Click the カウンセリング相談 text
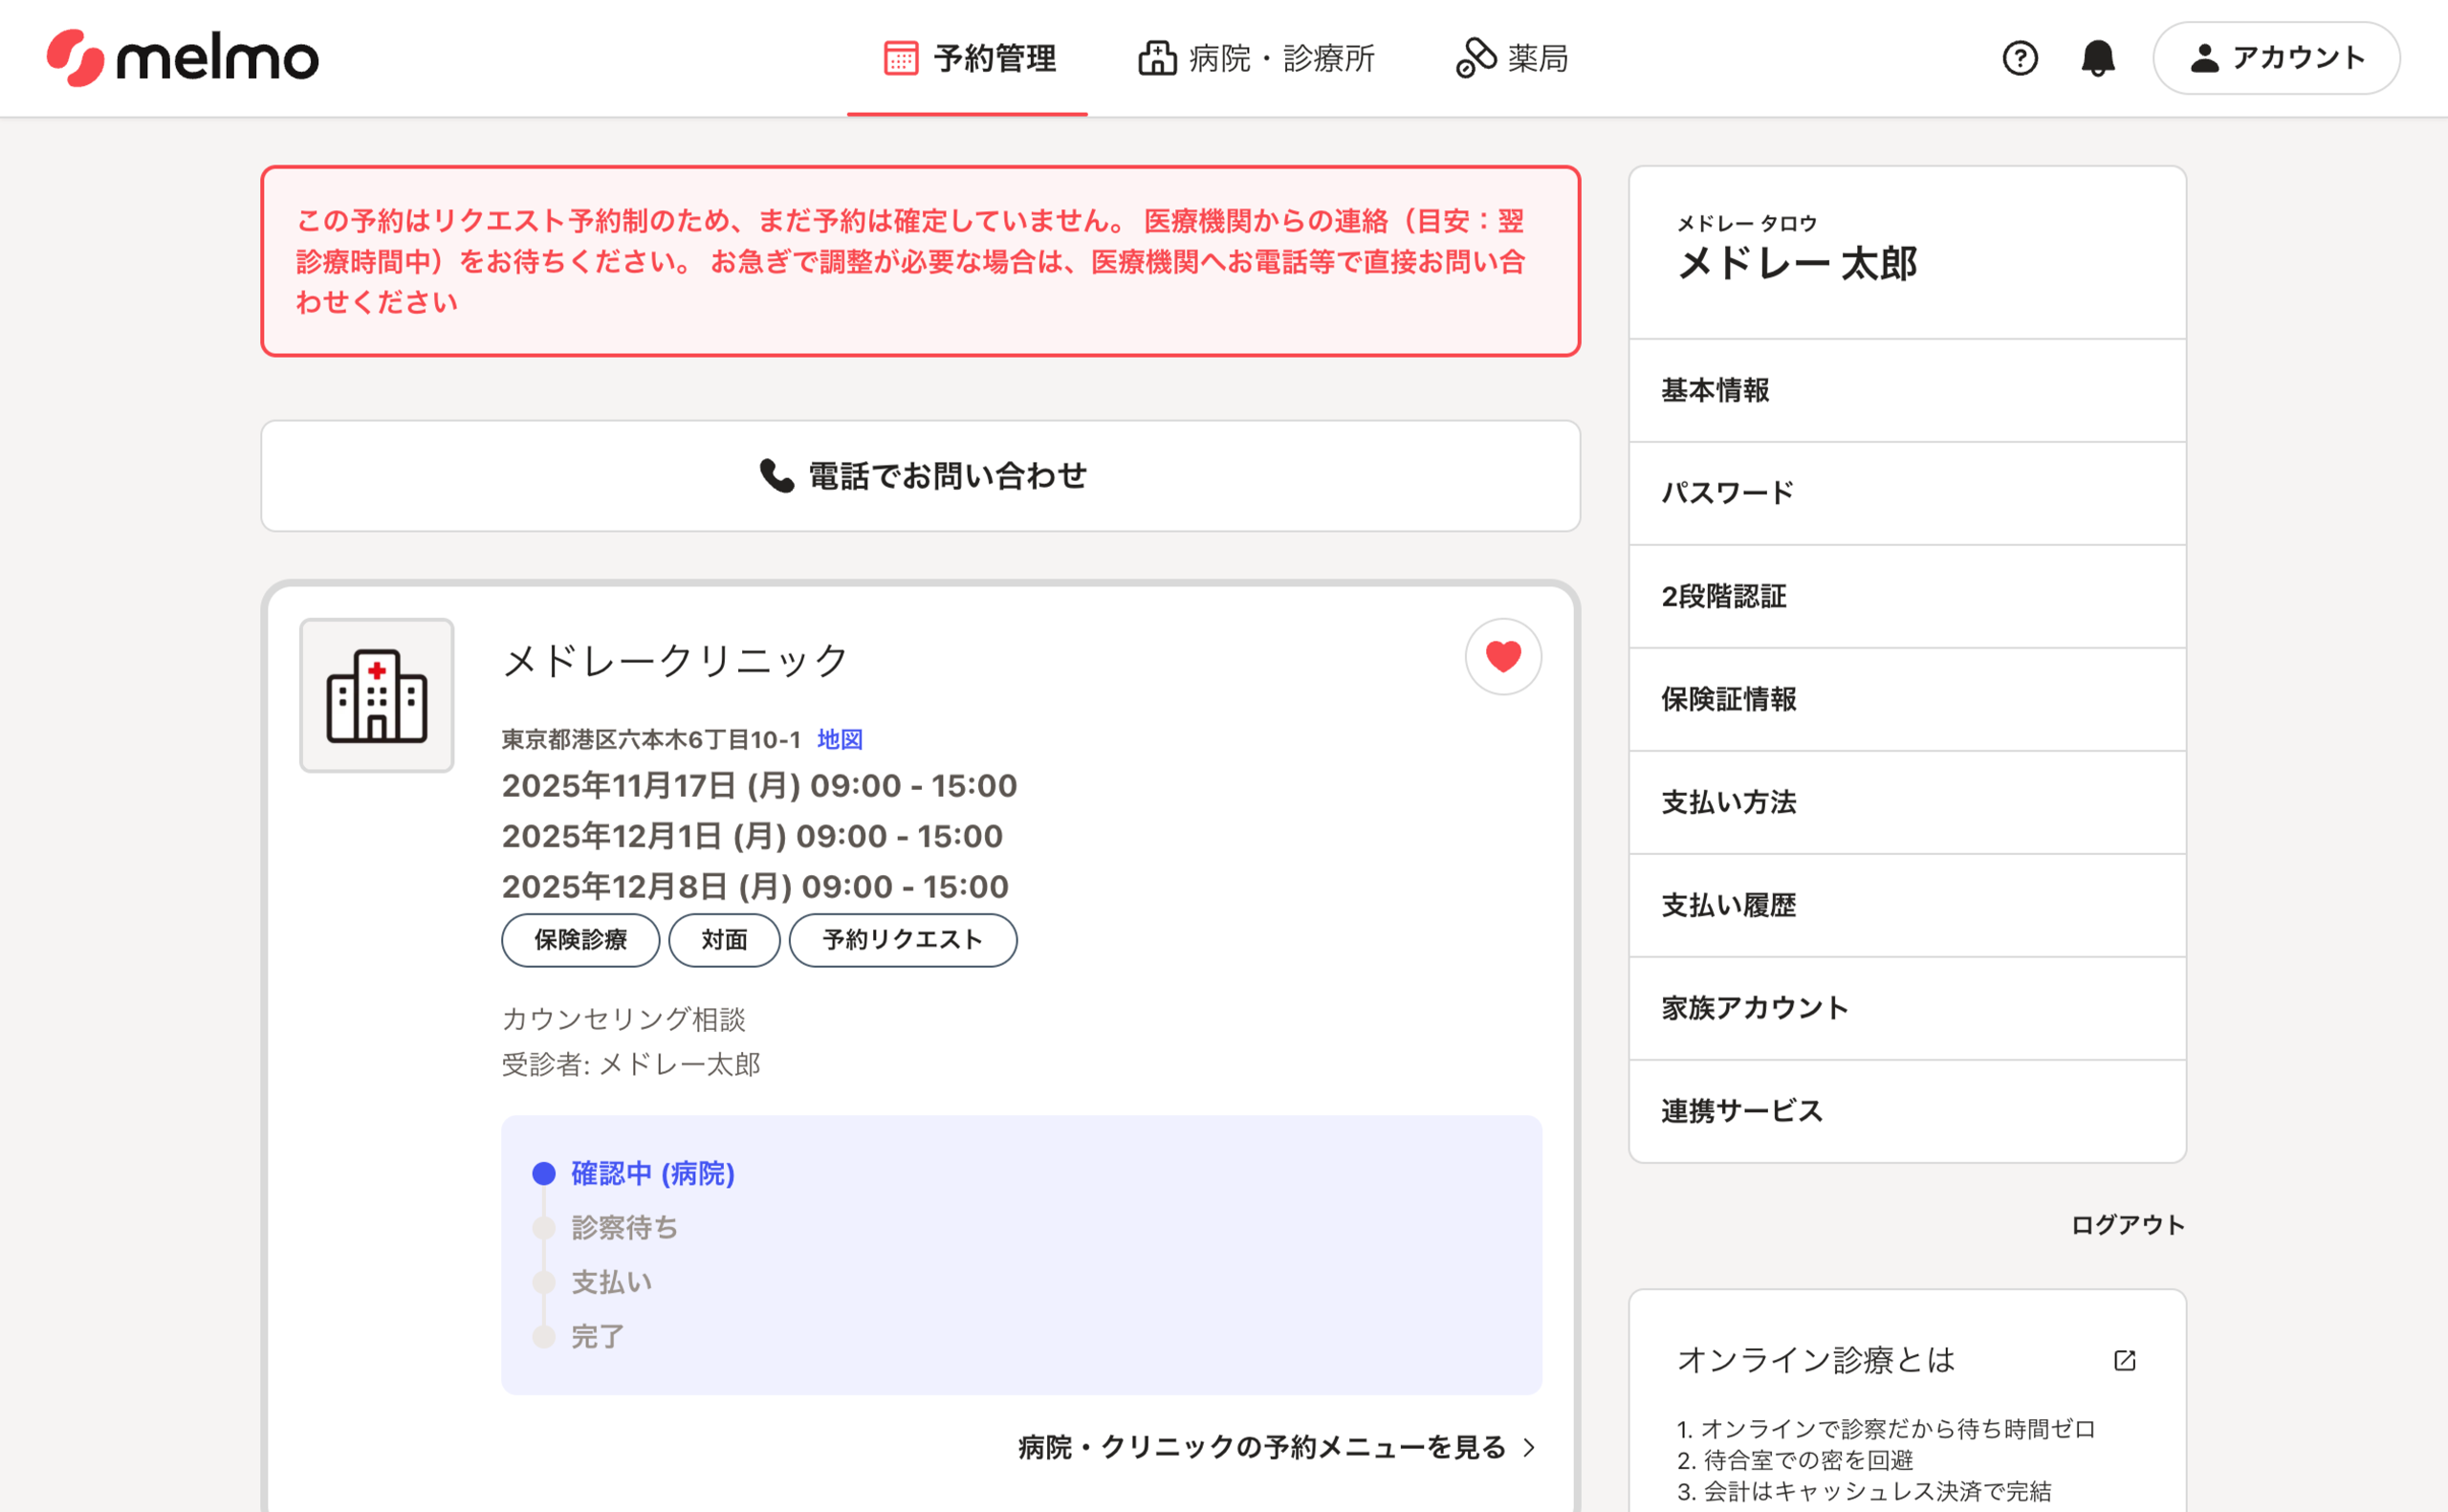This screenshot has width=2448, height=1512. (x=623, y=1019)
